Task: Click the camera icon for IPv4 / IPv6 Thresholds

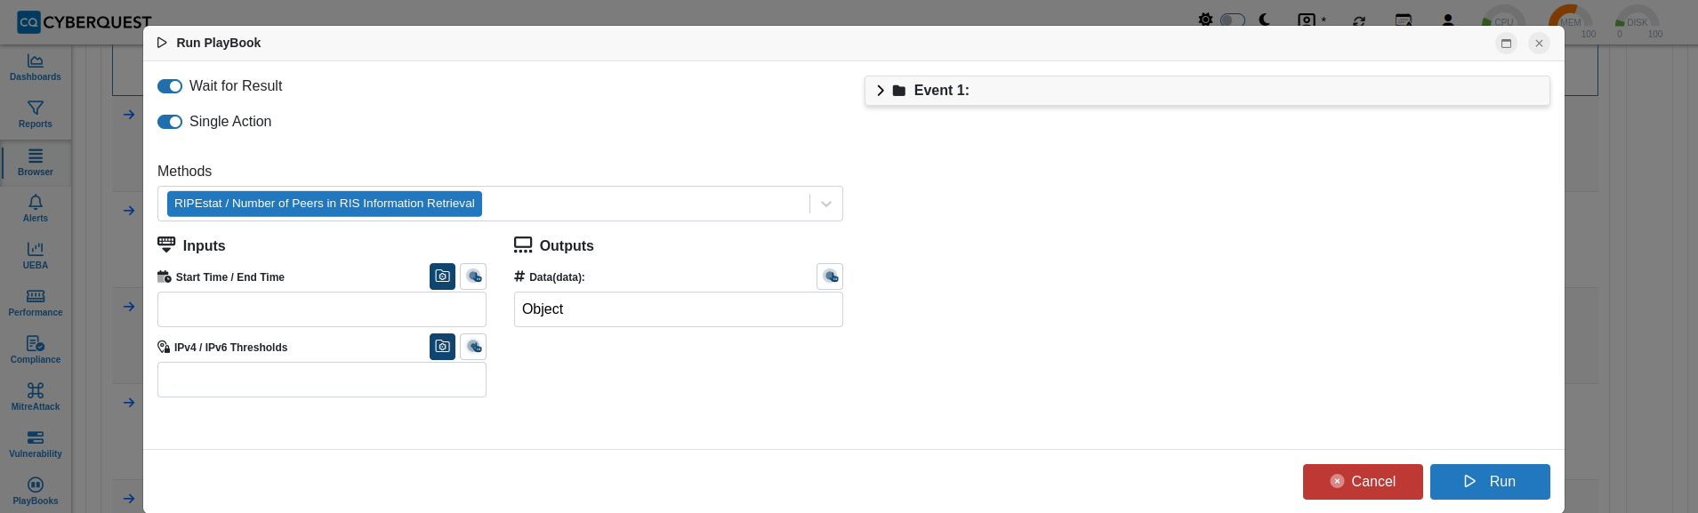Action: 442,347
